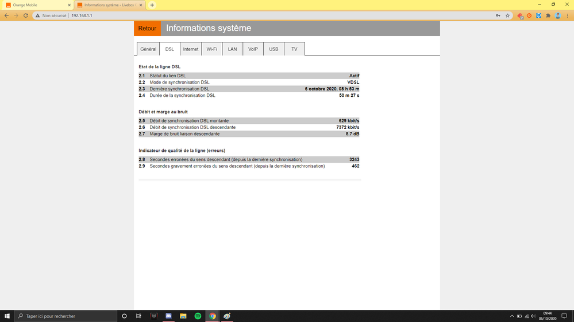
Task: Select the DSL tab
Action: [169, 49]
